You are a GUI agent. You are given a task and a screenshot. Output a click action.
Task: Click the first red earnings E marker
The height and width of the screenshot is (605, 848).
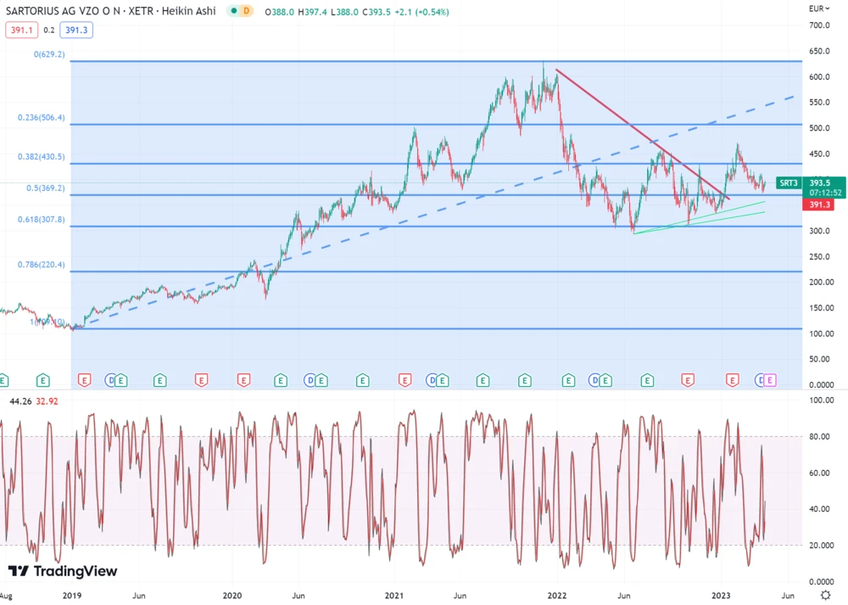pos(84,380)
